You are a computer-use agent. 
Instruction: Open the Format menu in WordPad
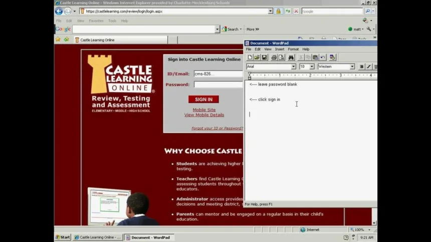[293, 49]
